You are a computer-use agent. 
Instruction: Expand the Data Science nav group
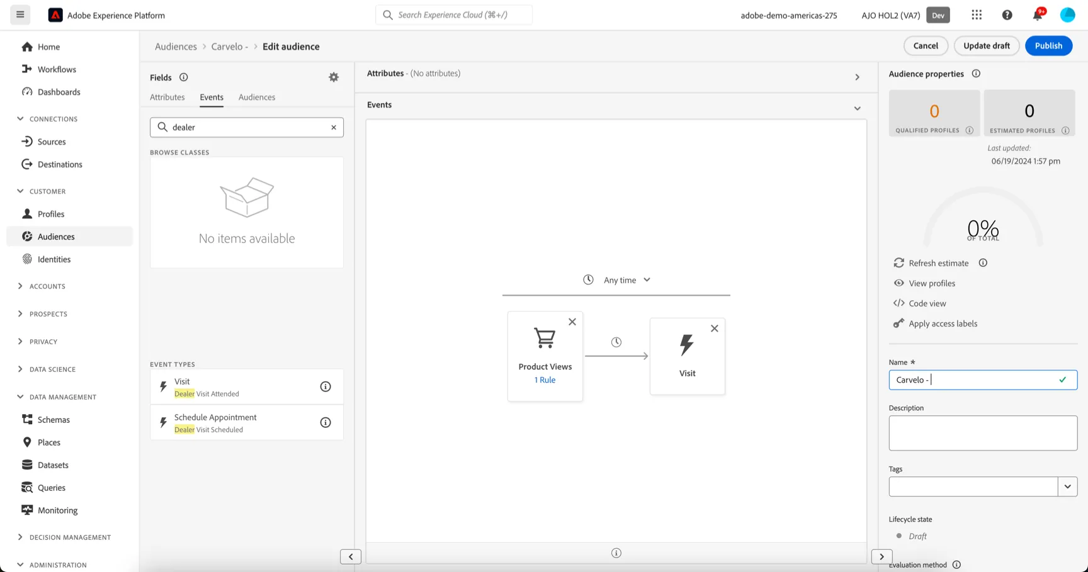[20, 369]
